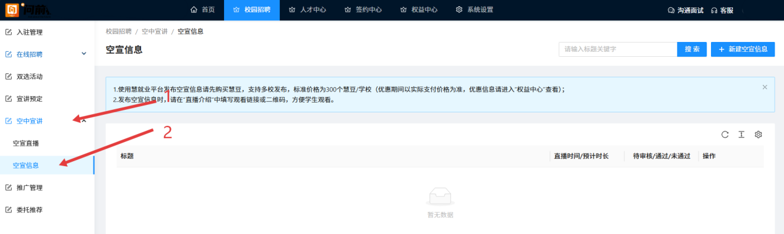Click the 待审核/通过/未通过 column header
784x234 pixels.
661,156
